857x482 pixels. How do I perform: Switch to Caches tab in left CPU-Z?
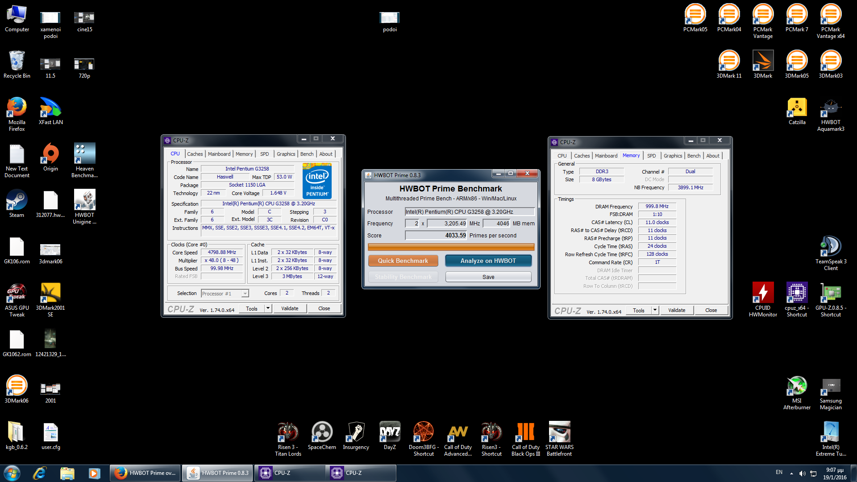tap(195, 154)
